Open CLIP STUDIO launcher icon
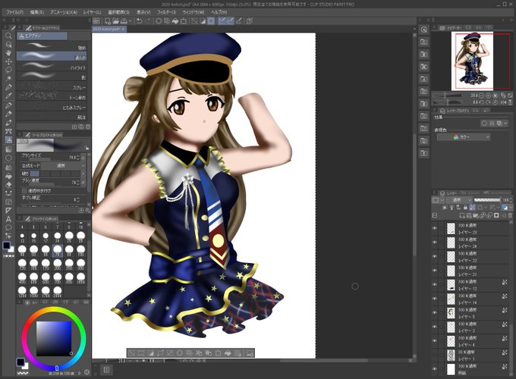Image resolution: width=516 pixels, height=379 pixels. tap(96, 21)
